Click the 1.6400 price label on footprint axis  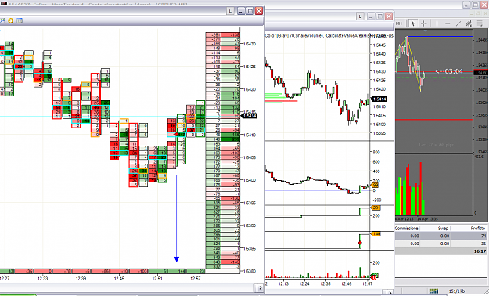click(250, 180)
